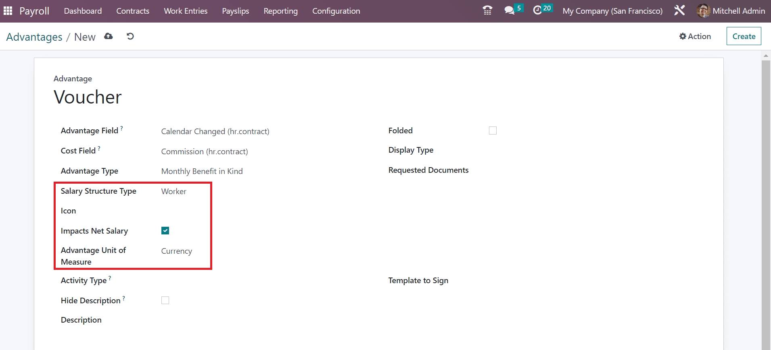This screenshot has height=350, width=771.
Task: Enable the Folded checkbox
Action: (493, 130)
